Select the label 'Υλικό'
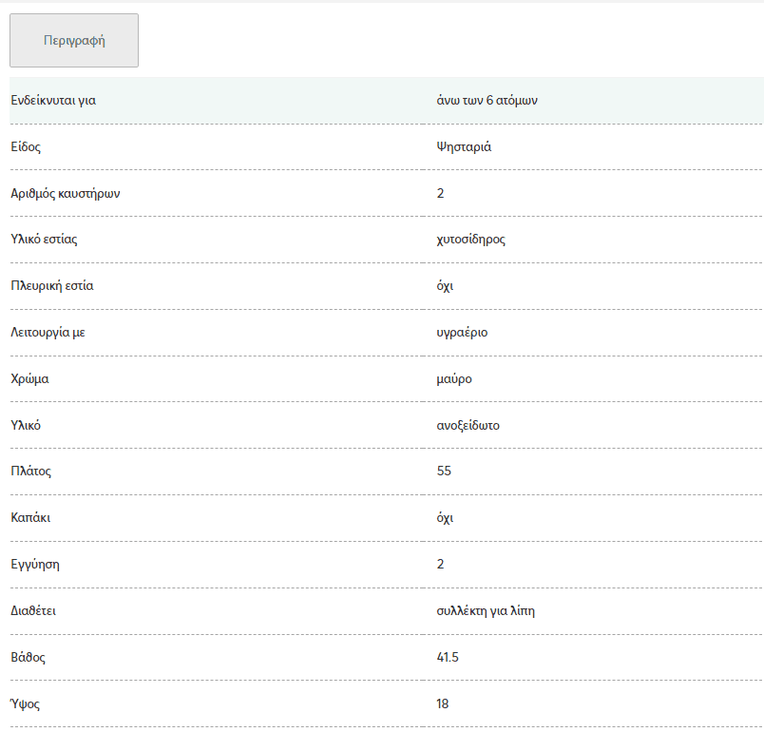This screenshot has height=732, width=764. click(26, 426)
